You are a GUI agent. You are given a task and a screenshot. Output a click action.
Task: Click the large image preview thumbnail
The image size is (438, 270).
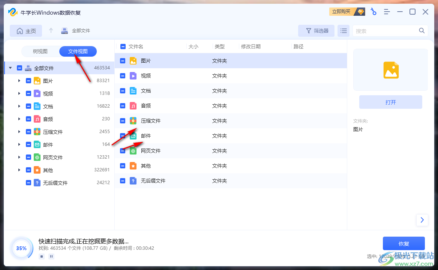point(390,70)
